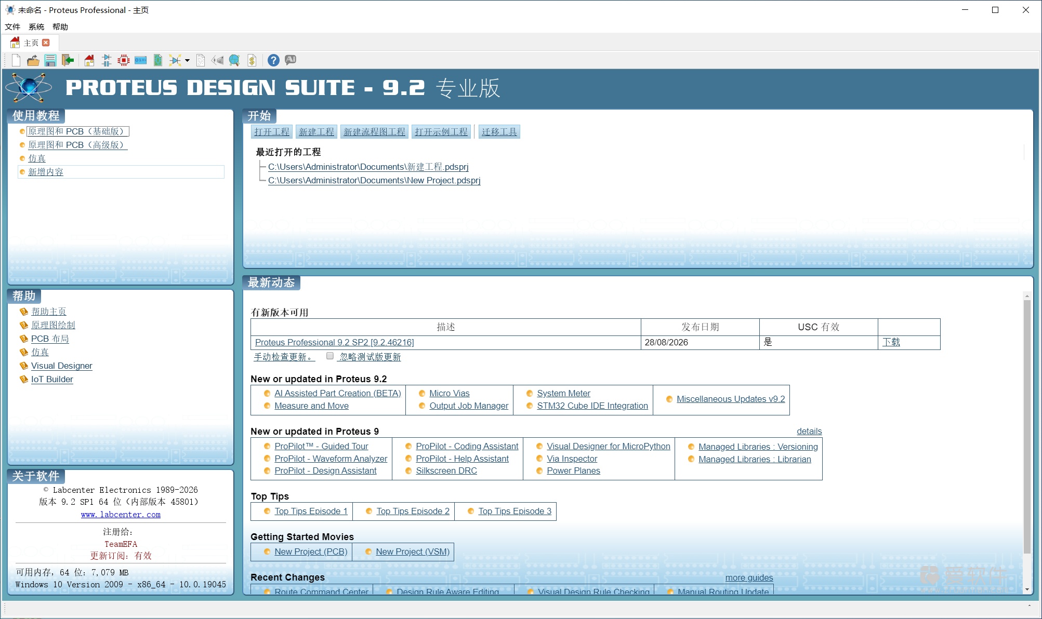Click the 打开示例工程 button
Screen dimensions: 1042x619
[x=441, y=132]
